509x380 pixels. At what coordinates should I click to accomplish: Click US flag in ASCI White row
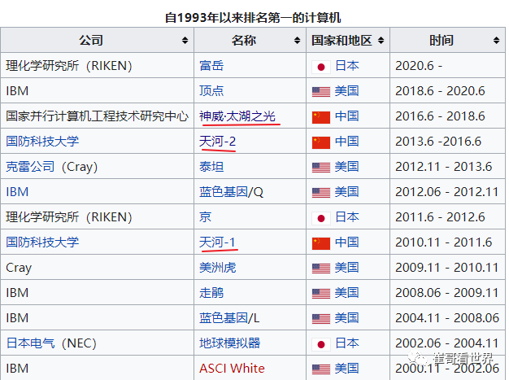pos(321,369)
